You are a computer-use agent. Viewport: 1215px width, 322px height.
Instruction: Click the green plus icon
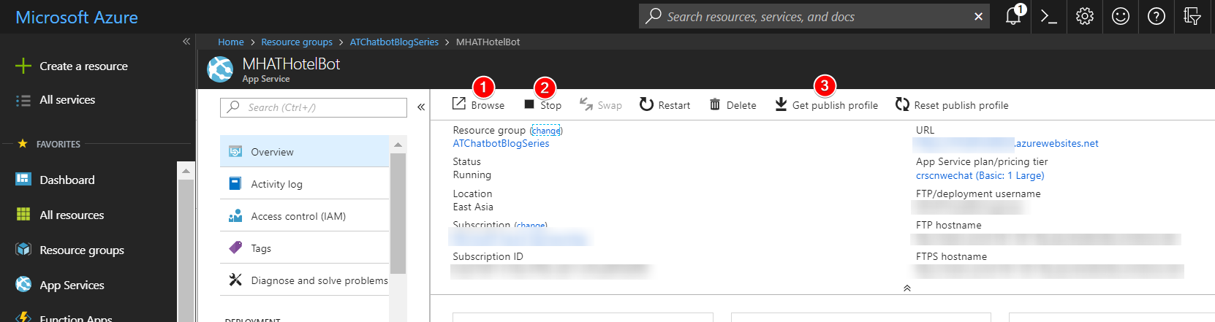23,66
